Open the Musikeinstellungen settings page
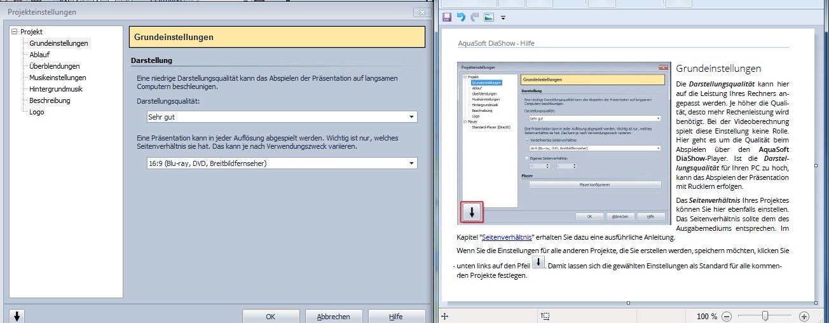829x323 pixels. (x=57, y=78)
